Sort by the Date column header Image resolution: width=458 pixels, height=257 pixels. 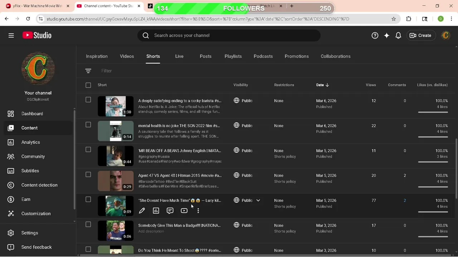point(322,85)
